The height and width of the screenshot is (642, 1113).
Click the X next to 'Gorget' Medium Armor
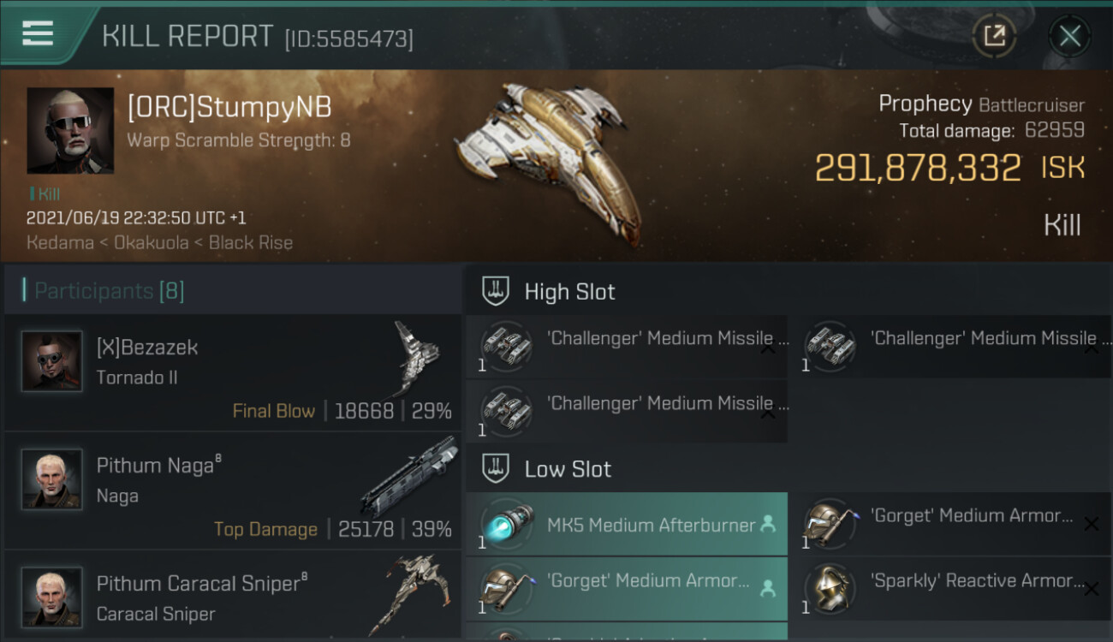1091,524
